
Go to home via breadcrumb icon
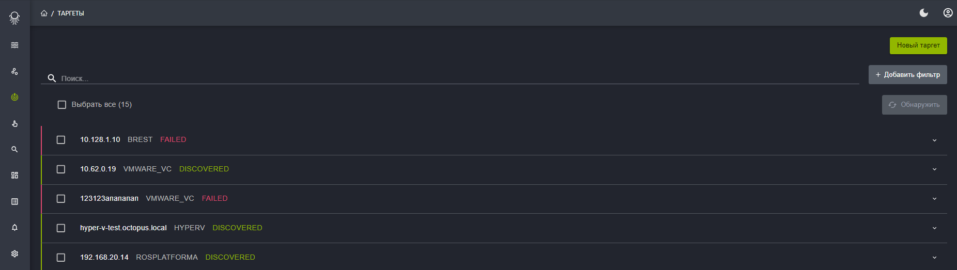(x=44, y=13)
